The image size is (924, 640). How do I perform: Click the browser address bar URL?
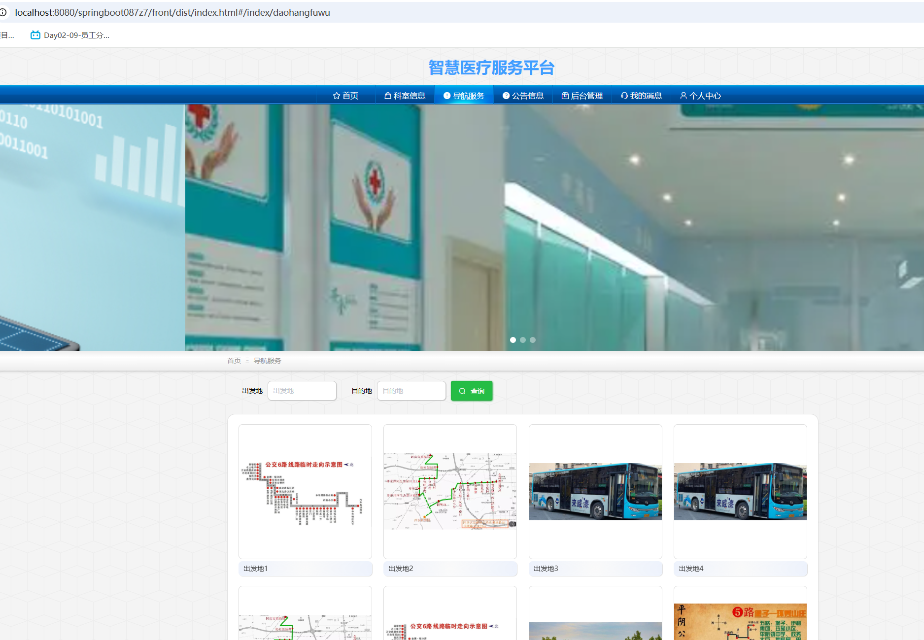172,12
